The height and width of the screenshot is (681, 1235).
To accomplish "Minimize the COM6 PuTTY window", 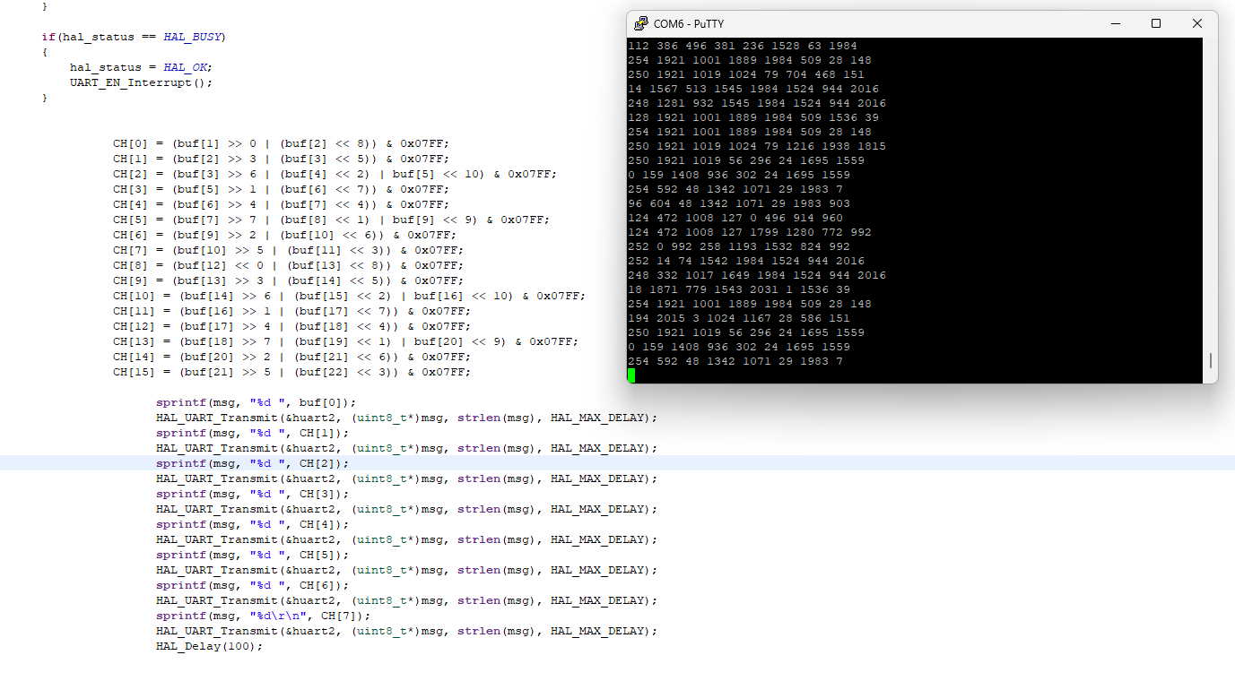I will 1115,23.
